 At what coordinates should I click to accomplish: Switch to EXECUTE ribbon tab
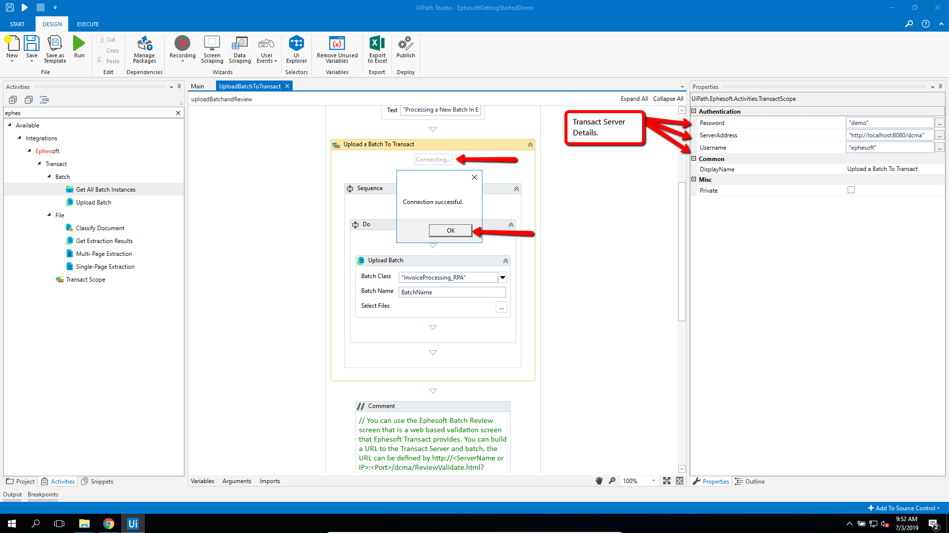tap(88, 24)
